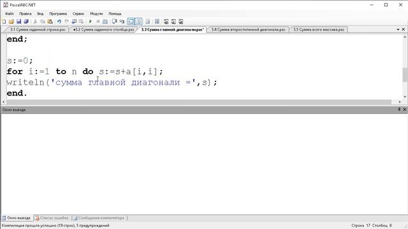Switch to 3.4 Сумма второстепенной диагонали.pas tab
The height and width of the screenshot is (229, 408).
[248, 30]
